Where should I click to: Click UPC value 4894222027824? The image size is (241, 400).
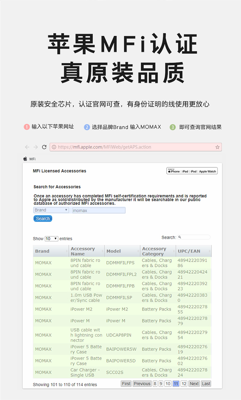pyautogui.click(x=192, y=372)
